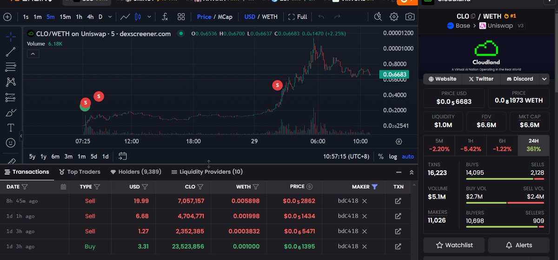Image resolution: width=558 pixels, height=260 pixels.
Task: Take a chart snapshot with camera icon
Action: tap(410, 17)
